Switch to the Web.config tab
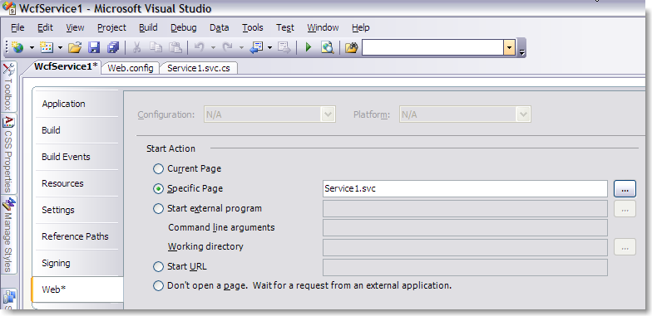Viewport: 652px width, 316px height. coord(130,68)
